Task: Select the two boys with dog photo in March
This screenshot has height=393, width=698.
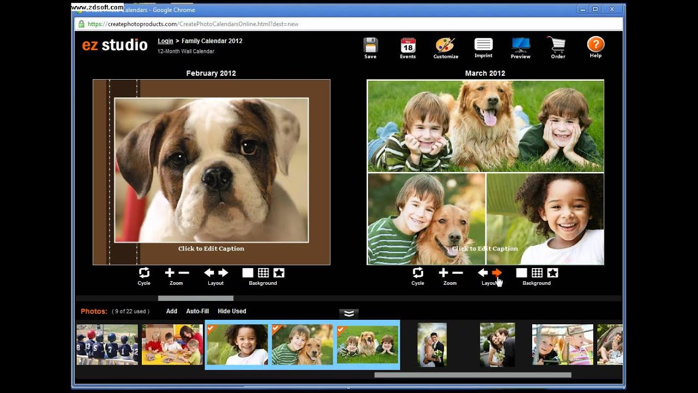Action: coord(485,126)
